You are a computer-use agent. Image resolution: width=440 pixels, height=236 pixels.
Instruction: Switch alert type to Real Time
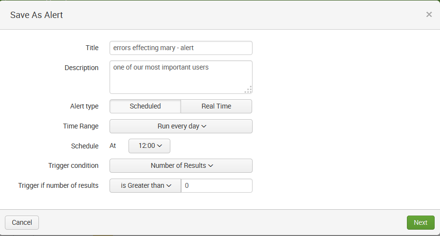[216, 106]
